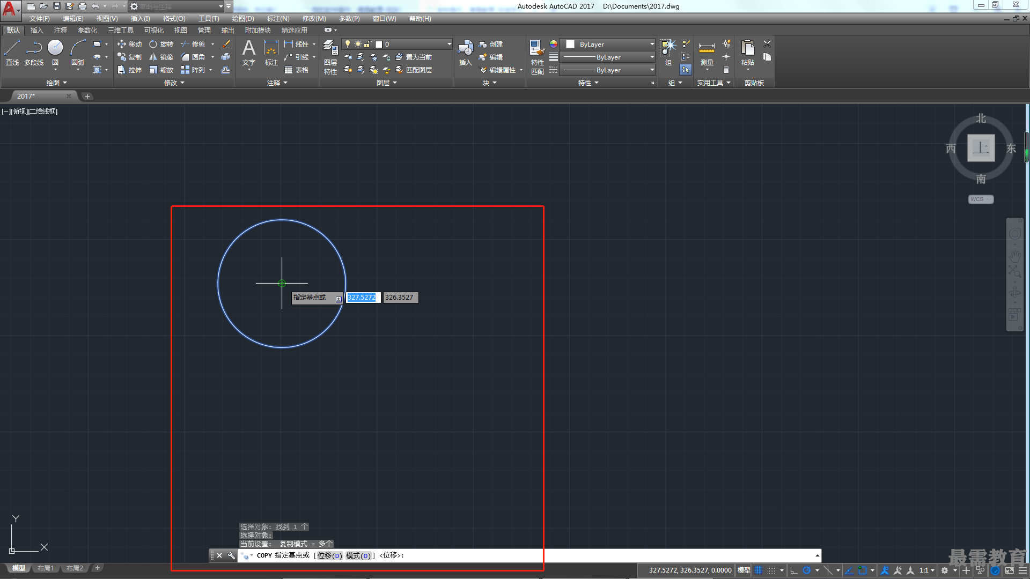Expand the 实用工具 panel
The width and height of the screenshot is (1030, 579).
click(713, 83)
